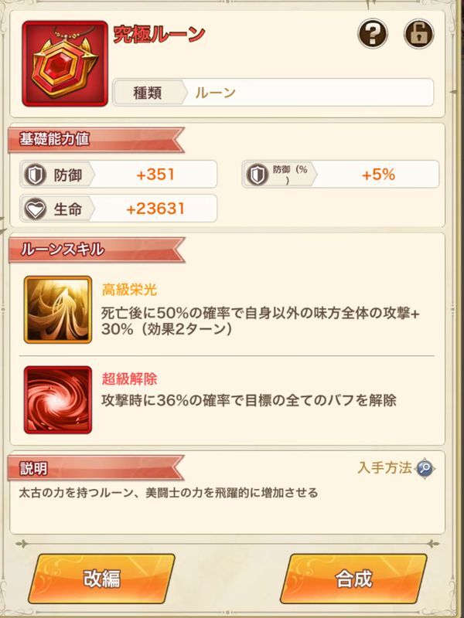The height and width of the screenshot is (618, 464).
Task: Click the 改編 button
Action: pyautogui.click(x=101, y=579)
